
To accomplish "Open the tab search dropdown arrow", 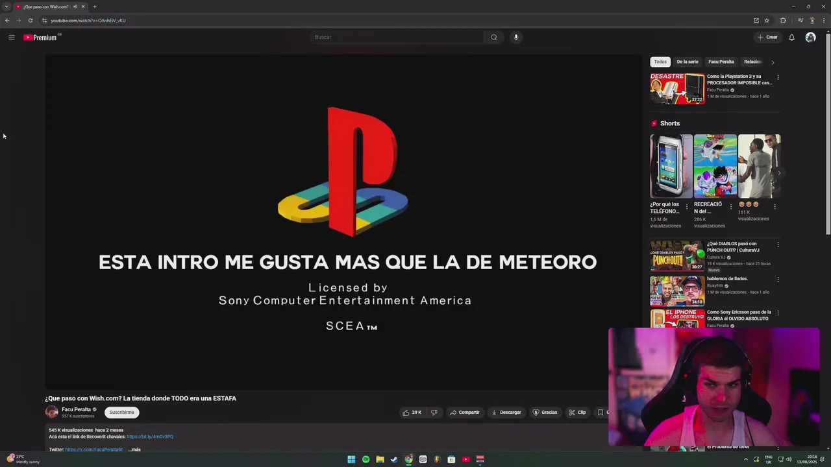I will pyautogui.click(x=6, y=6).
